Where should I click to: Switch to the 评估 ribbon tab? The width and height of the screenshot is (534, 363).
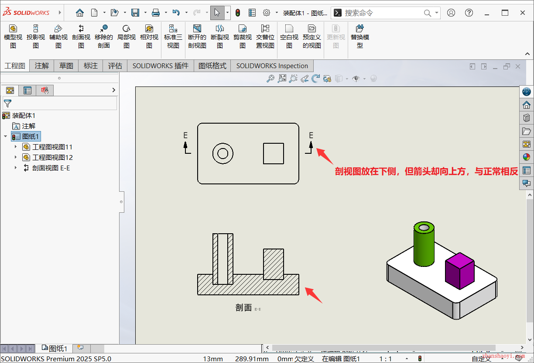click(x=115, y=66)
